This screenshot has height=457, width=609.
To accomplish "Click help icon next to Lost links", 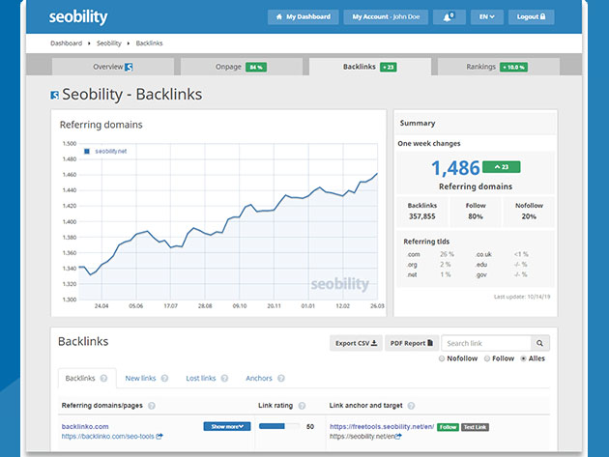I will (223, 379).
